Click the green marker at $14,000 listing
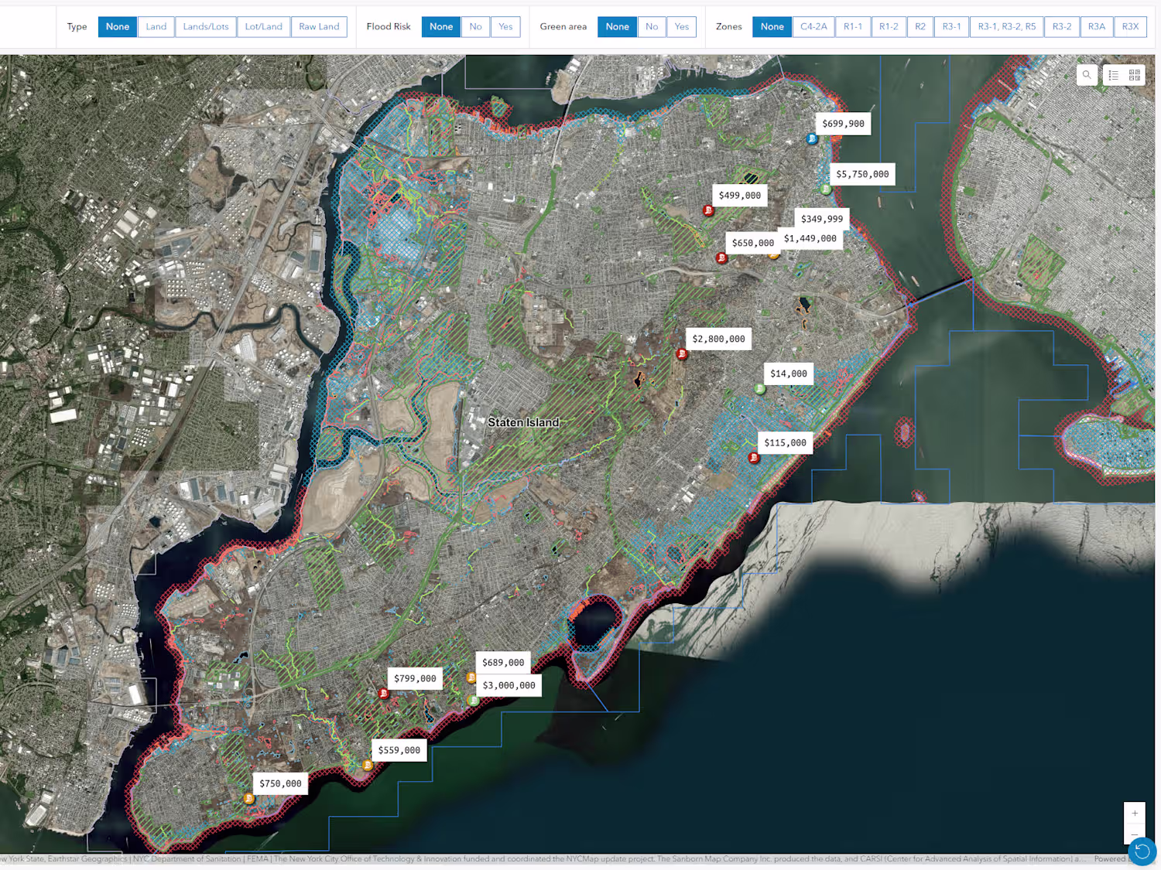The width and height of the screenshot is (1161, 870). [x=760, y=389]
